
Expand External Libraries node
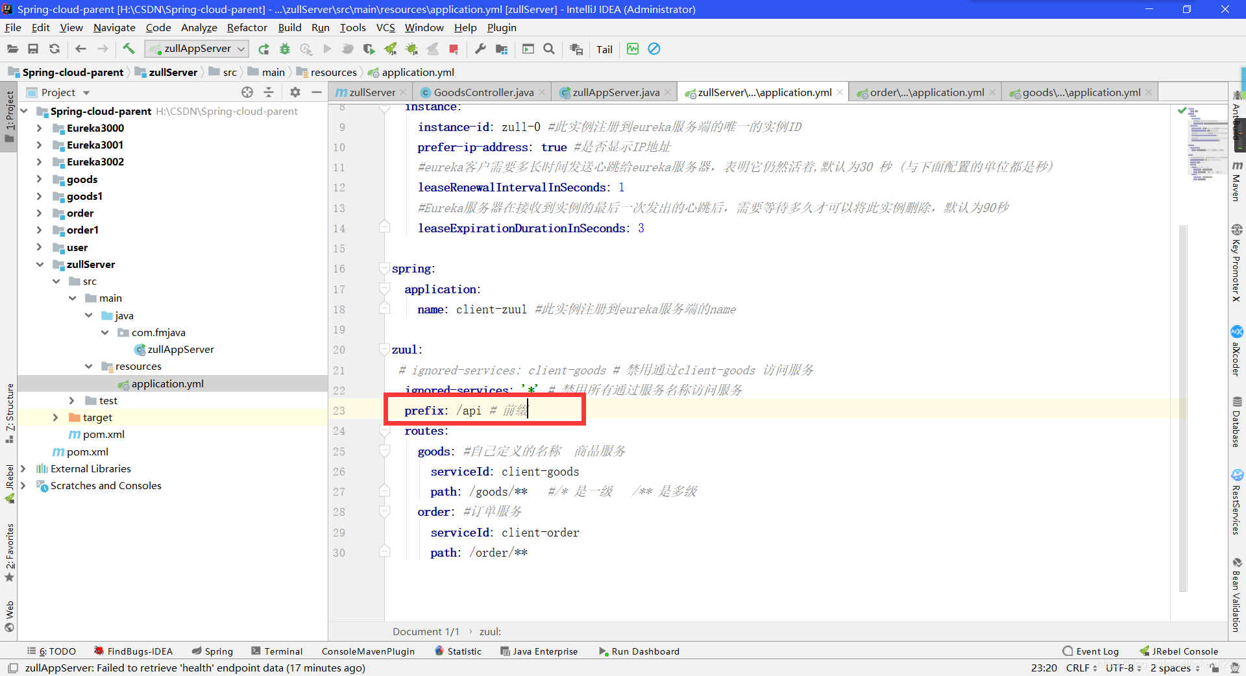pyautogui.click(x=23, y=468)
